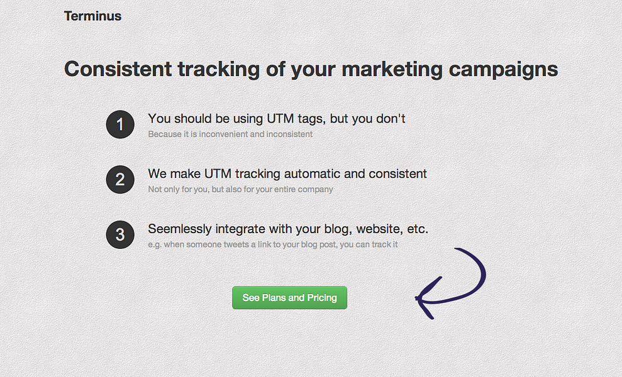Click the 'You should be using UTM tags' heading
The width and height of the screenshot is (622, 377).
pos(277,119)
